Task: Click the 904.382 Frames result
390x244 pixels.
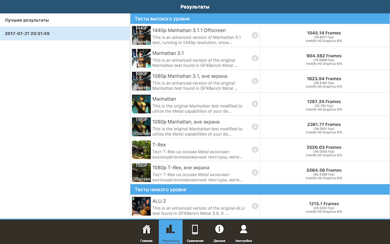Action: point(324,56)
